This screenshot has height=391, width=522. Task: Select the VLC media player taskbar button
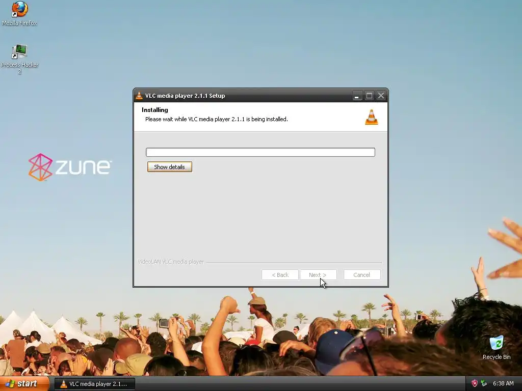pyautogui.click(x=94, y=384)
